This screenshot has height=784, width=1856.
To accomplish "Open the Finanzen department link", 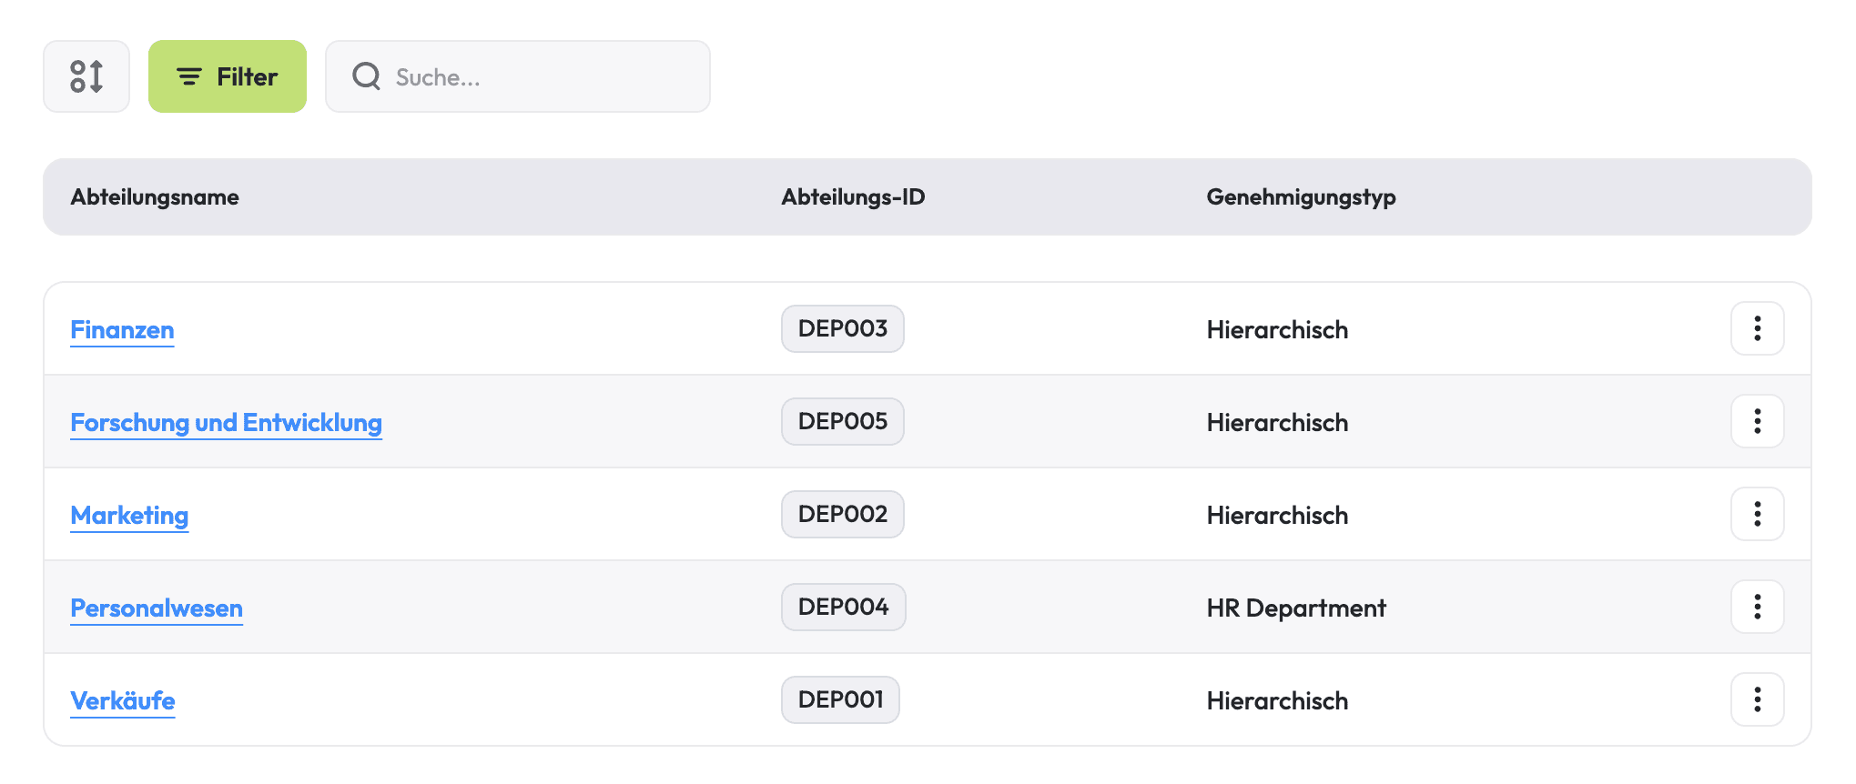I will click(122, 329).
